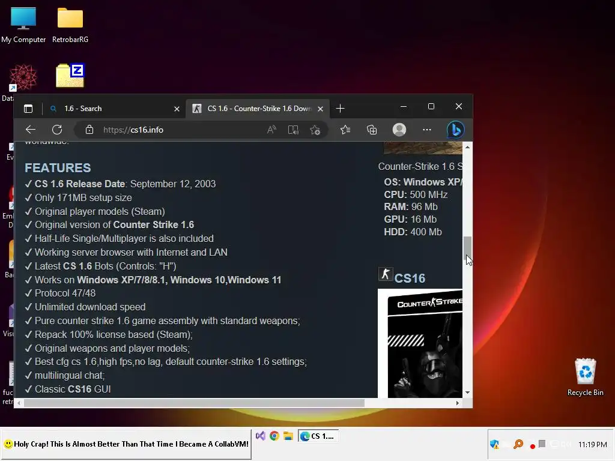Screen dimensions: 615x461
Task: Open the browser profile menu
Action: pos(399,130)
